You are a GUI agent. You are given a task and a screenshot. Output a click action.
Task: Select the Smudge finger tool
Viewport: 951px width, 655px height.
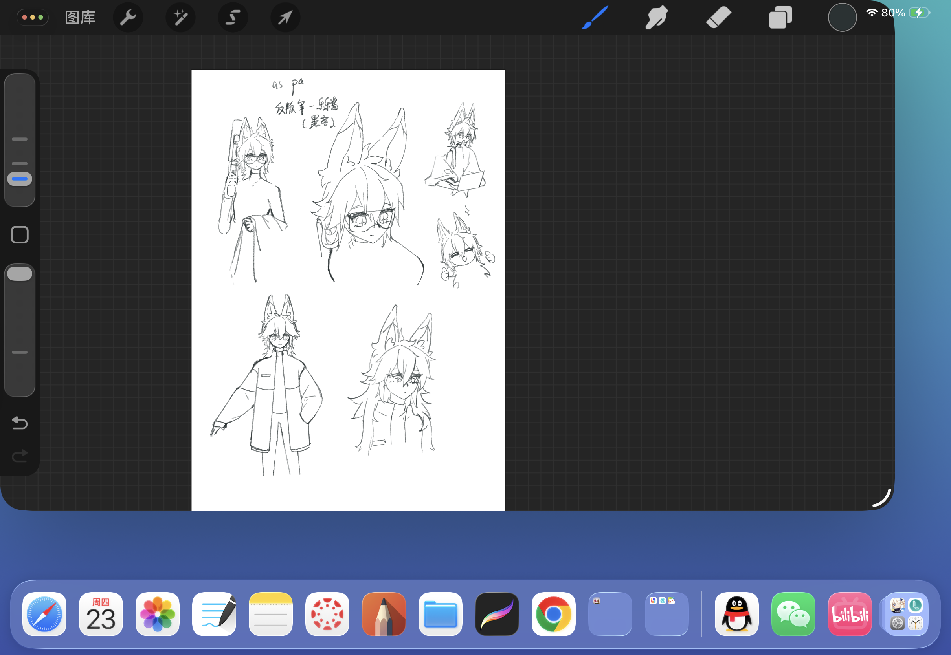pos(656,17)
